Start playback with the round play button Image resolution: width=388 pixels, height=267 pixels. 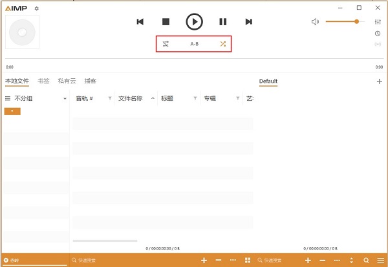click(x=194, y=22)
